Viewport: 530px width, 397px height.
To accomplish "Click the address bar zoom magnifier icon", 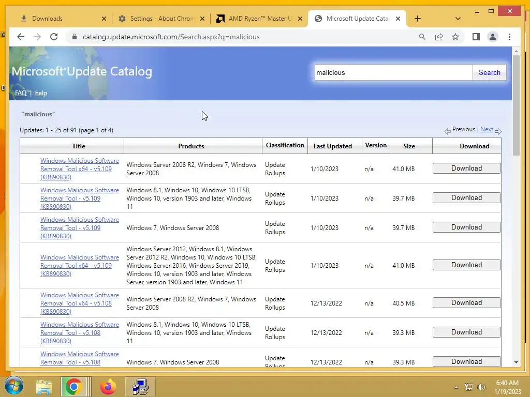I will pyautogui.click(x=422, y=37).
